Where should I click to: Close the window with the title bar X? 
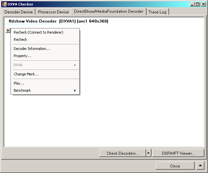point(203,4)
